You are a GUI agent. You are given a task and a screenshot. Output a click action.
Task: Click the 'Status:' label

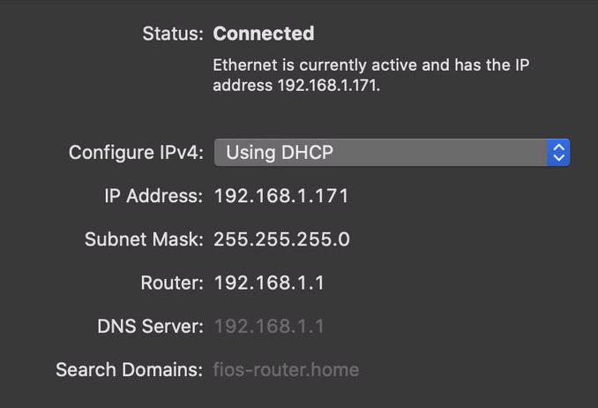(173, 34)
